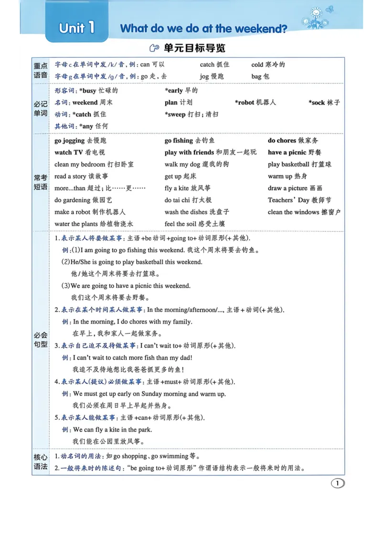The width and height of the screenshot is (382, 540).
Task: Click the phrase 'do chores 做家务'
Action: [293, 141]
